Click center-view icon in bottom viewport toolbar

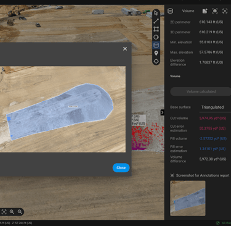pyautogui.click(x=4, y=212)
